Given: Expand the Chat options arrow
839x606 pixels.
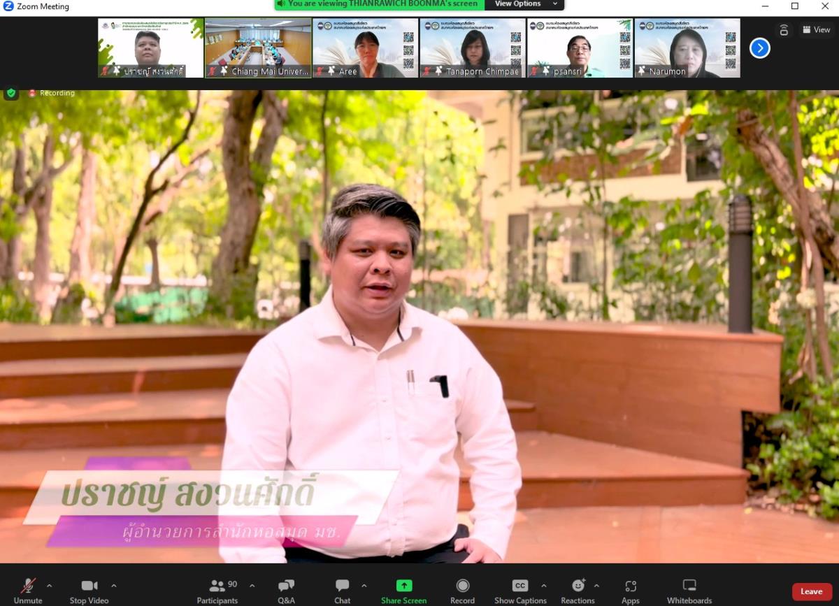Looking at the screenshot, I should click(x=364, y=586).
